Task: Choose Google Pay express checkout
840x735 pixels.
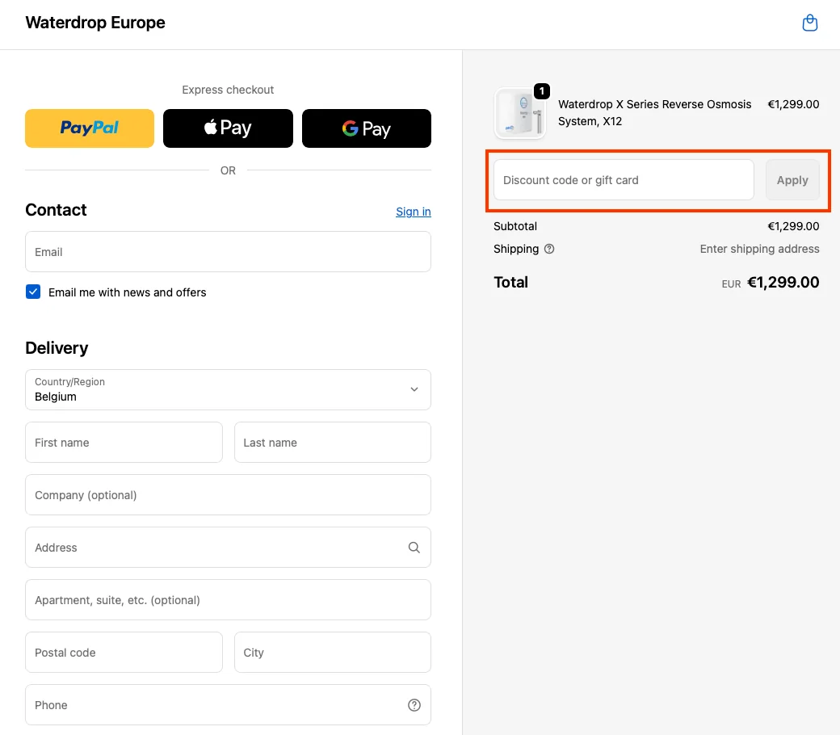Action: 367,128
